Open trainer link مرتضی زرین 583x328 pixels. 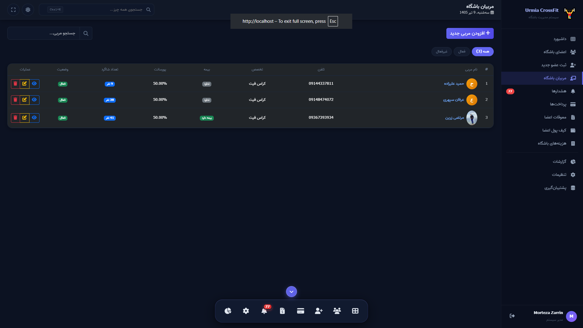click(455, 118)
